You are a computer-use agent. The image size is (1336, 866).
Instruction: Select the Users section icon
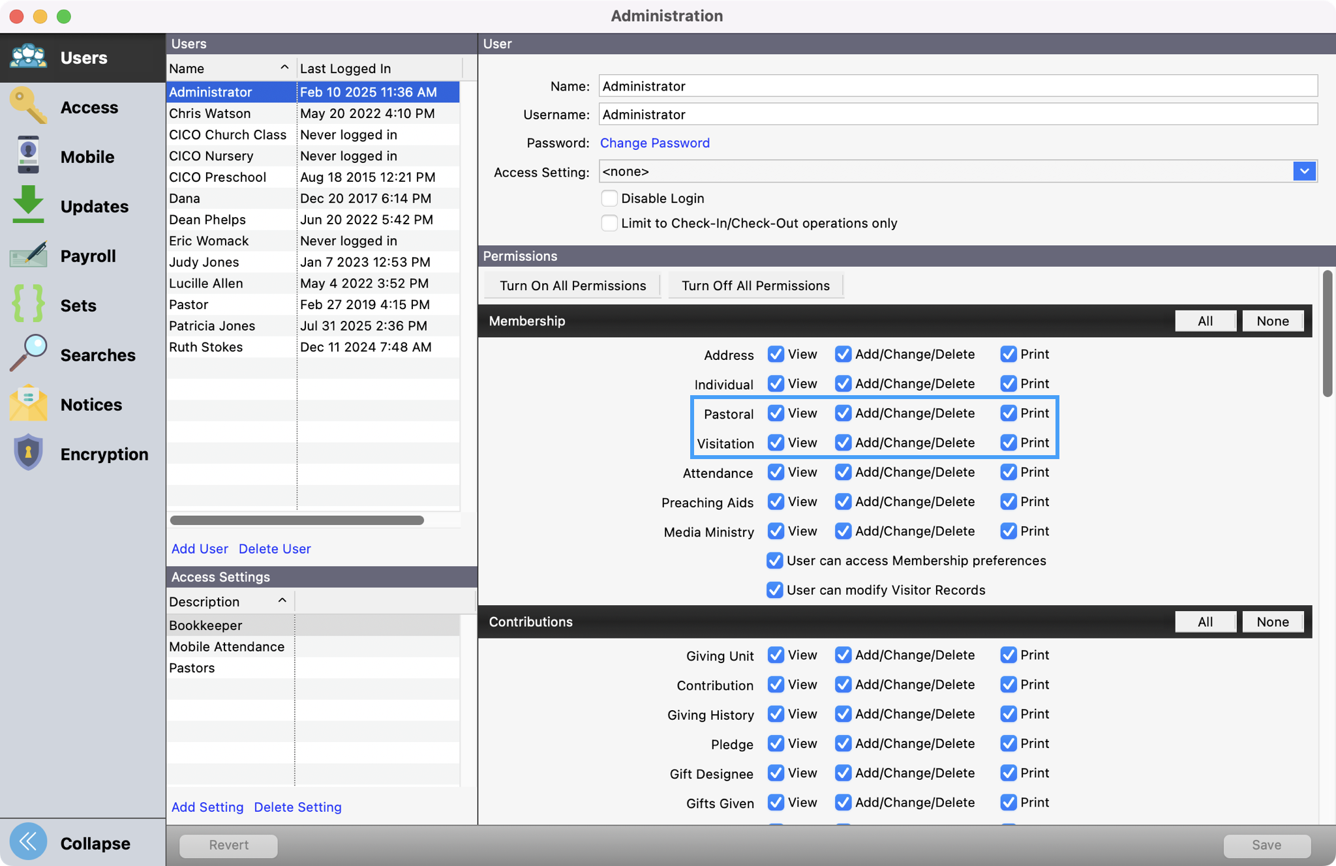click(27, 57)
